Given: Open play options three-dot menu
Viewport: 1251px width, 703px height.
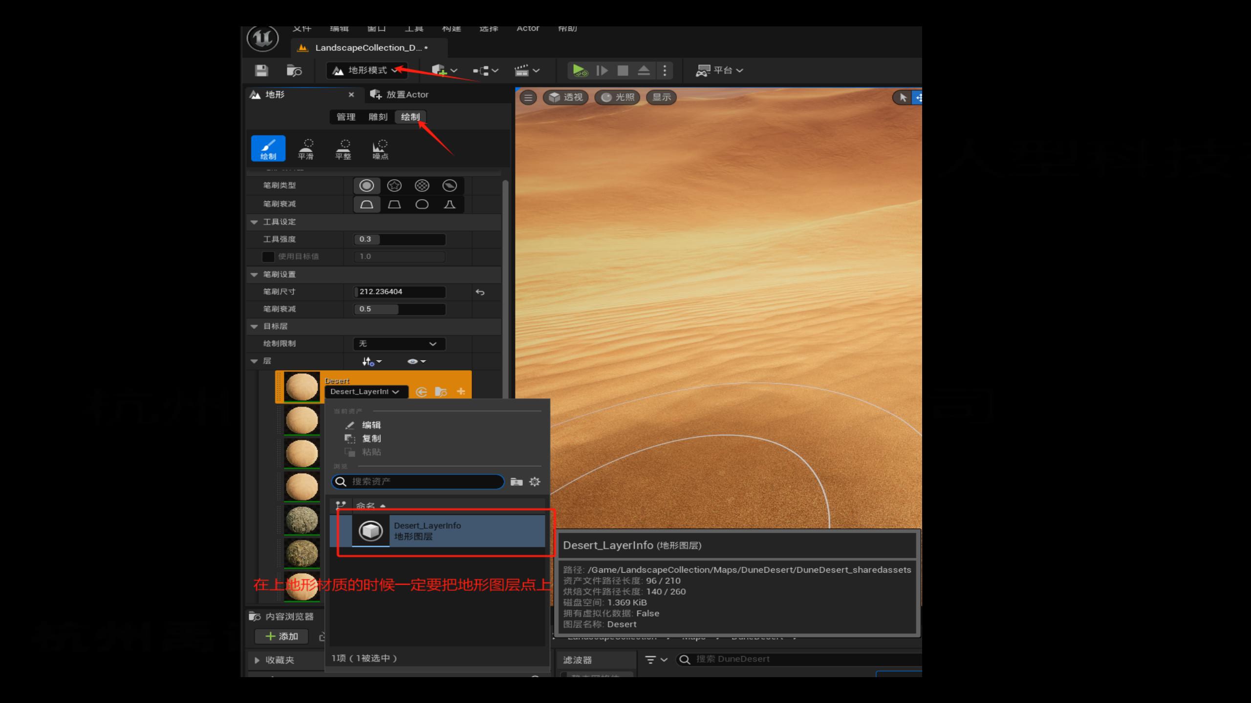Looking at the screenshot, I should click(665, 70).
